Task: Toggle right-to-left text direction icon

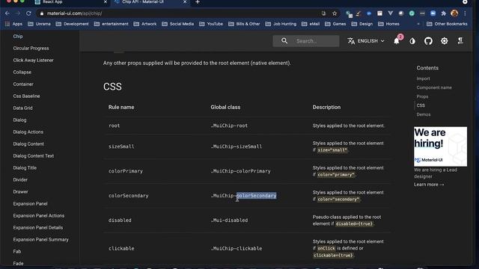Action: tap(460, 41)
